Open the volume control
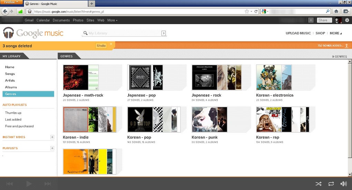The height and width of the screenshot is (190, 352). 343,184
